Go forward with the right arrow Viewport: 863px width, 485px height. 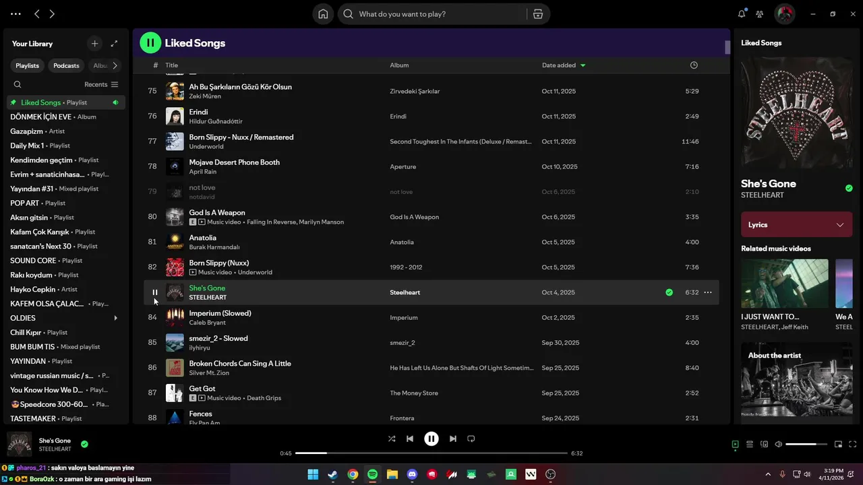pos(52,14)
